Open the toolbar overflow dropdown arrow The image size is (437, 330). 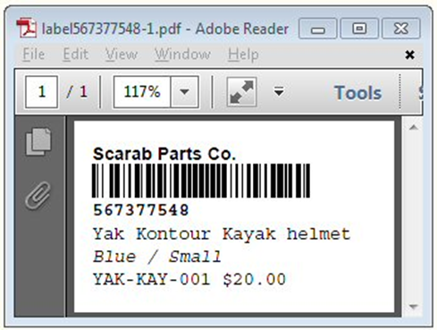coord(279,91)
